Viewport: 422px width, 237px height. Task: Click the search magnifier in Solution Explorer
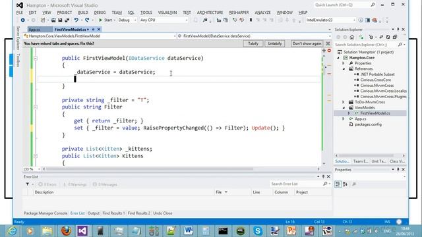point(400,45)
